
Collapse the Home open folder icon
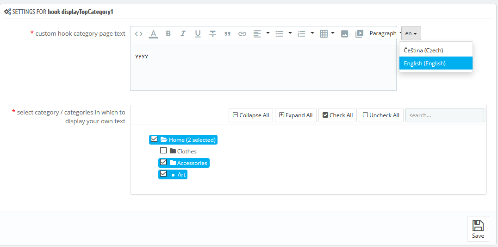pyautogui.click(x=164, y=139)
